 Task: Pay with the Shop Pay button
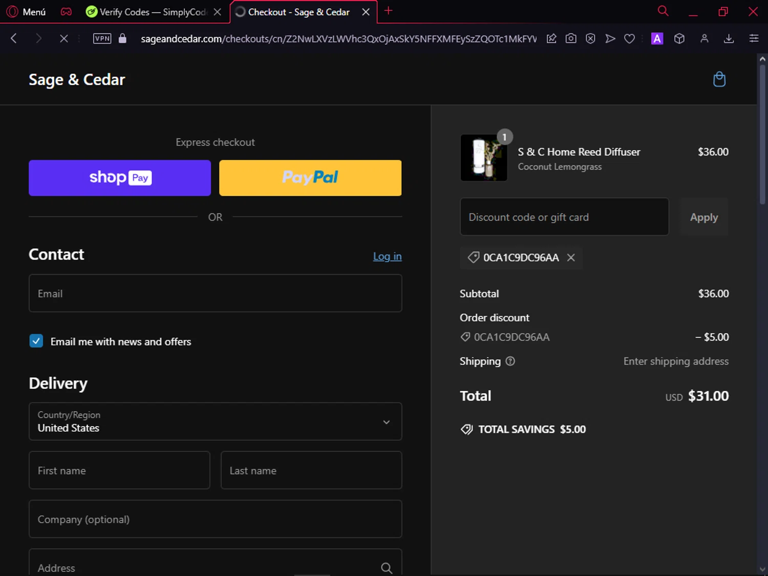[120, 178]
